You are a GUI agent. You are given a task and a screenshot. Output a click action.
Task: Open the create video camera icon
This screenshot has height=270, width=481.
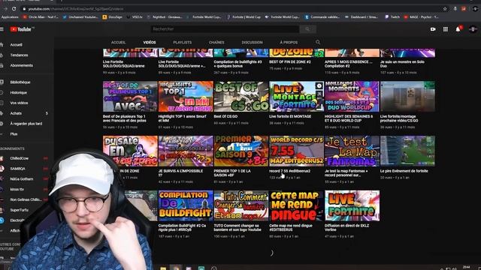click(433, 29)
